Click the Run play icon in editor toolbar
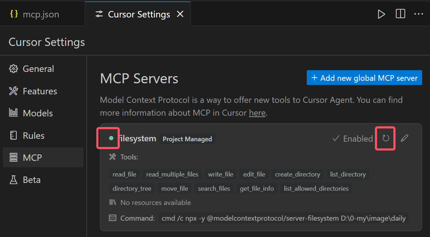 (381, 14)
